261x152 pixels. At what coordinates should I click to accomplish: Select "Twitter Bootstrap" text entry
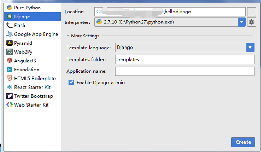pyautogui.click(x=34, y=96)
